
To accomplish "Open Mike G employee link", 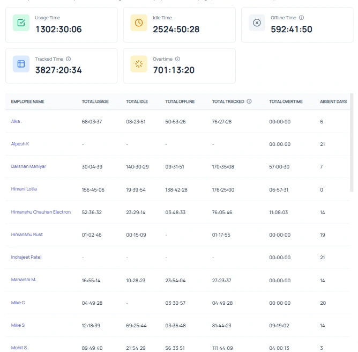I will [x=18, y=303].
